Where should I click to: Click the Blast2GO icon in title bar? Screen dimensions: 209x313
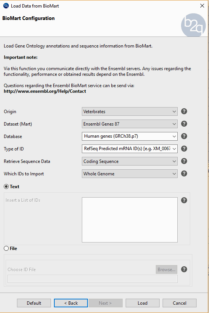[6, 6]
